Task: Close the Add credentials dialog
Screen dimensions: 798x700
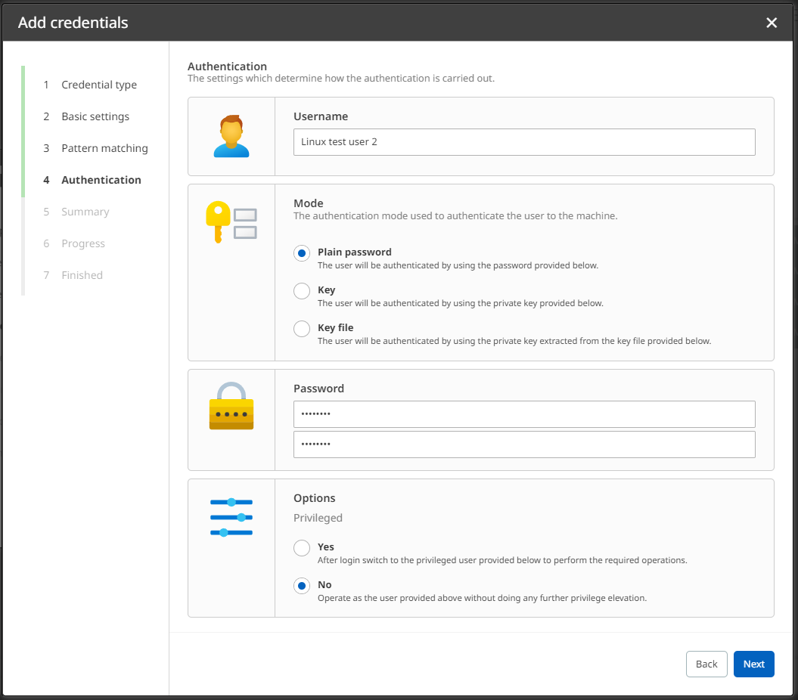Action: 772,23
